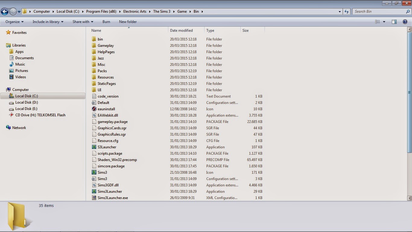Expand the chevron after Program Files (x86) breadcrumb
412x232 pixels.
[120, 11]
